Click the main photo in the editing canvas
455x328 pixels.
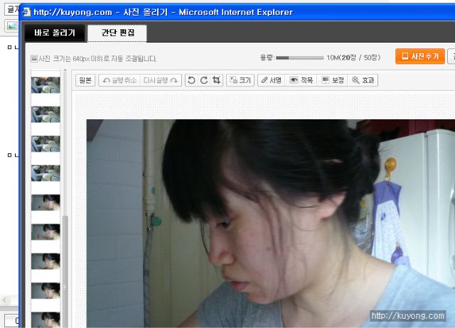tap(270, 224)
